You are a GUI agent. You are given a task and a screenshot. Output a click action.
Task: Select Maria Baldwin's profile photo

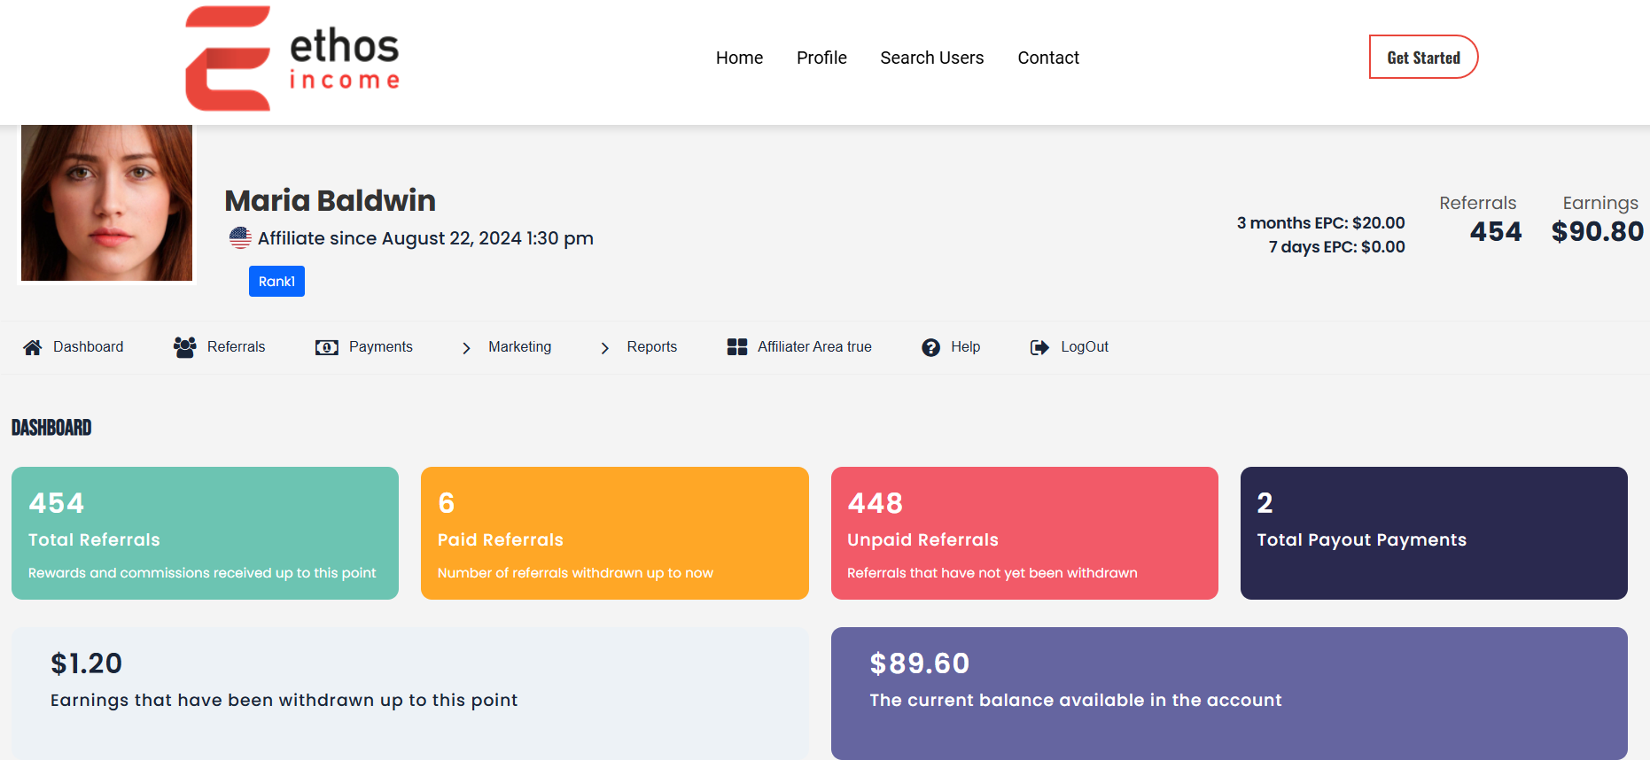[106, 203]
